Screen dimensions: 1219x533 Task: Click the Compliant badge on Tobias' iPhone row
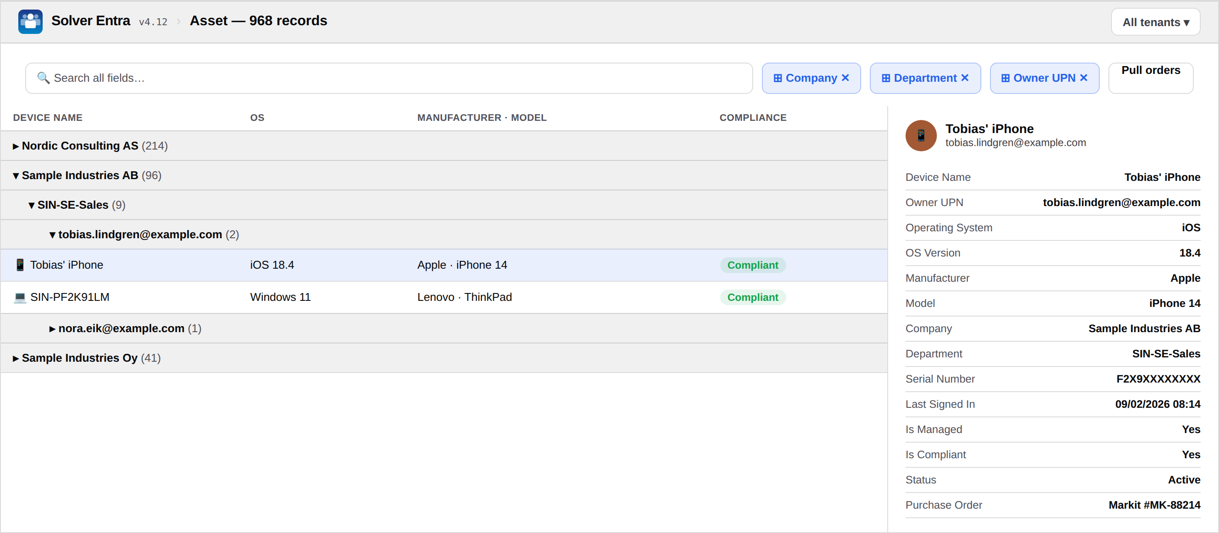752,265
